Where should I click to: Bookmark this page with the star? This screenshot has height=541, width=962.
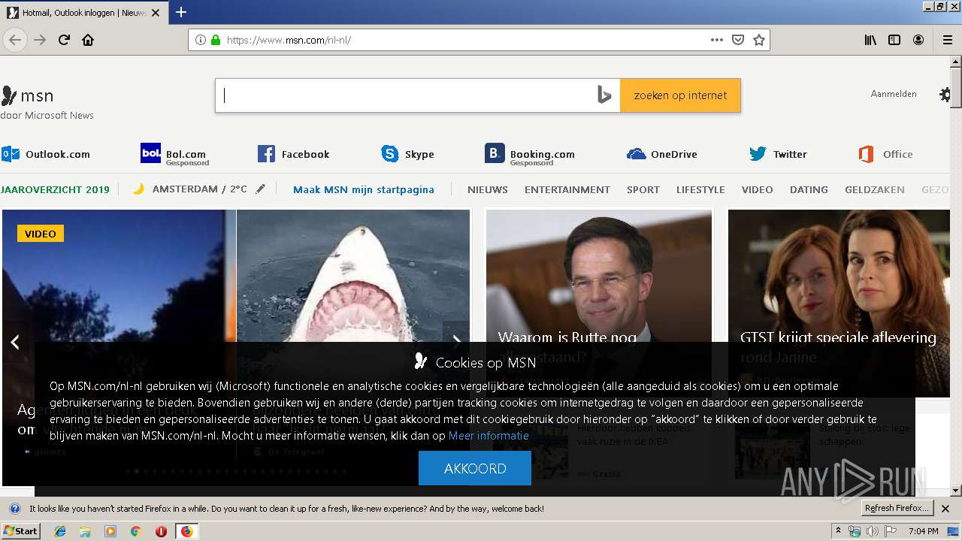click(759, 40)
